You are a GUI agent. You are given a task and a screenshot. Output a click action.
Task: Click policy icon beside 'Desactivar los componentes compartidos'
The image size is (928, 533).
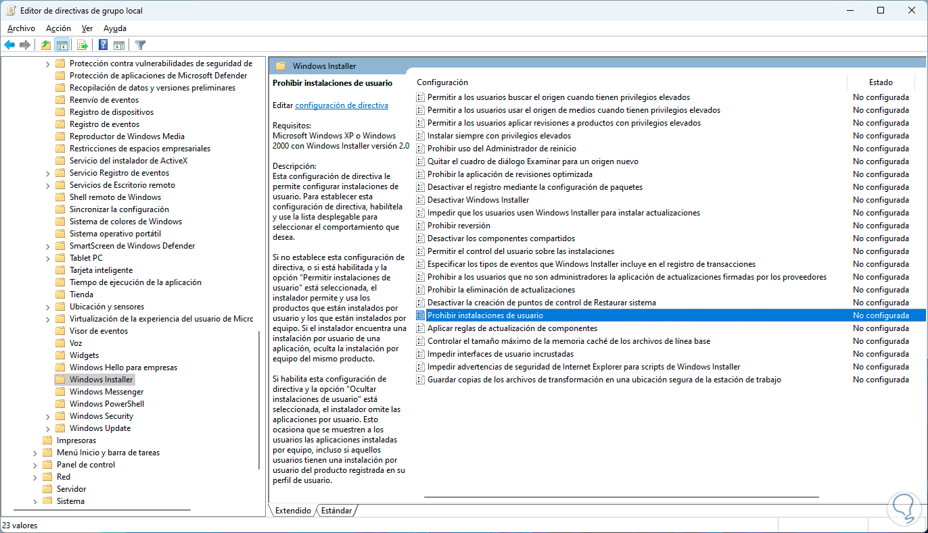pyautogui.click(x=421, y=238)
